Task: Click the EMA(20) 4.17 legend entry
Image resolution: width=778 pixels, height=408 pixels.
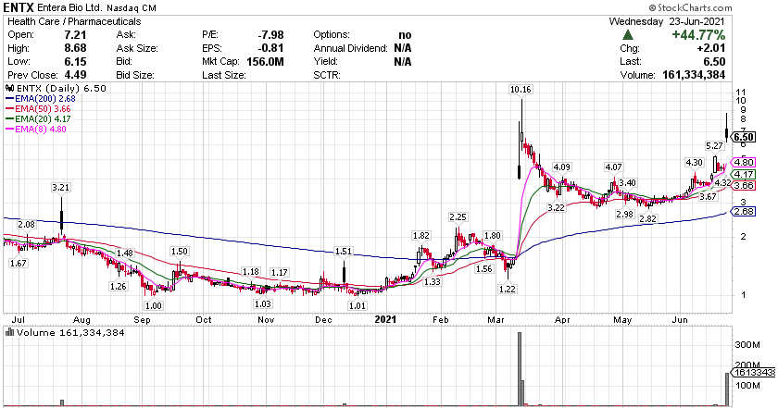Action: click(38, 119)
